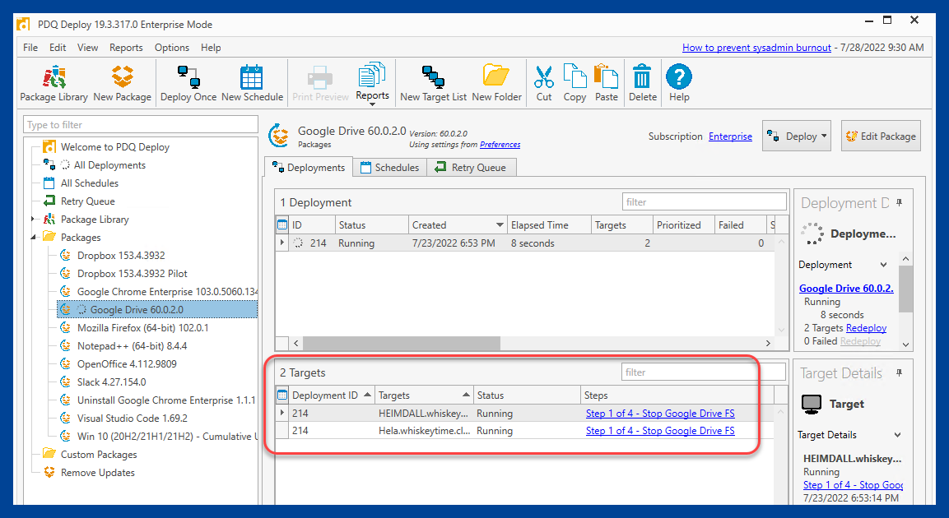Click the Edit Package button
Image resolution: width=949 pixels, height=518 pixels.
(x=881, y=136)
